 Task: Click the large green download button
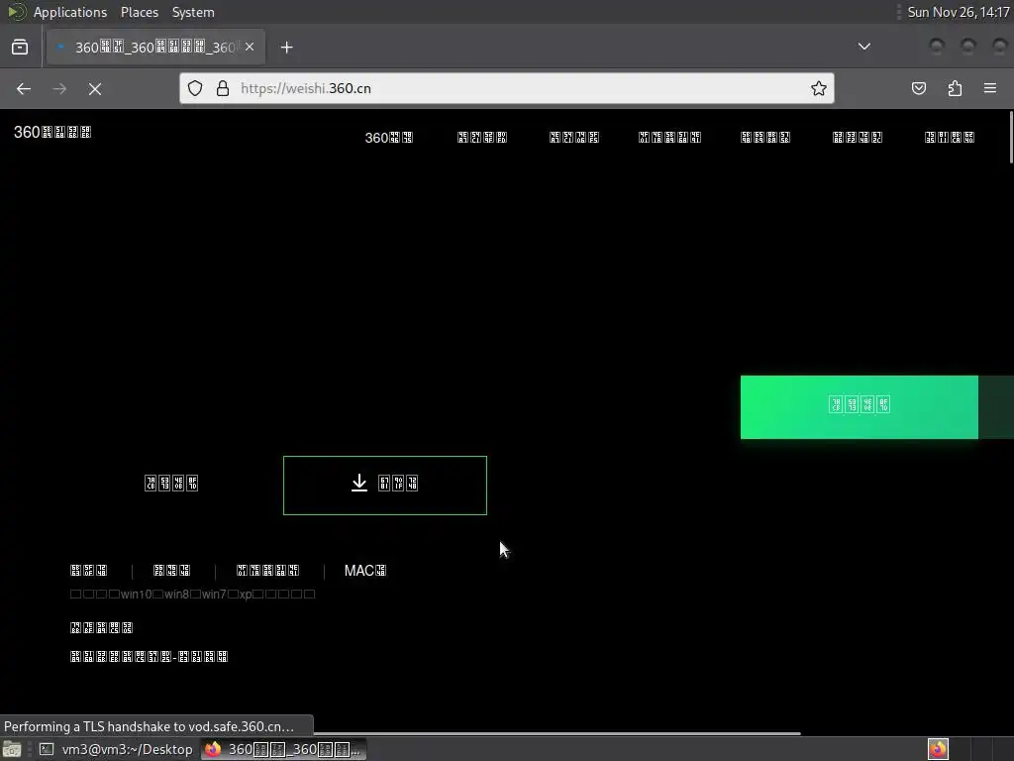[x=859, y=407]
